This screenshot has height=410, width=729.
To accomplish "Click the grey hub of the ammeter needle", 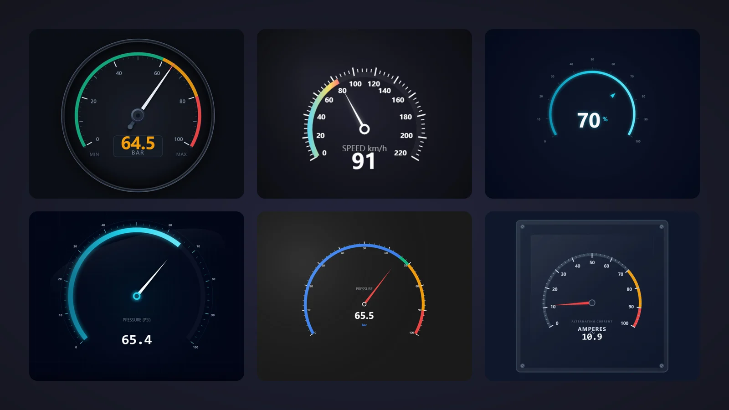I will pyautogui.click(x=592, y=302).
